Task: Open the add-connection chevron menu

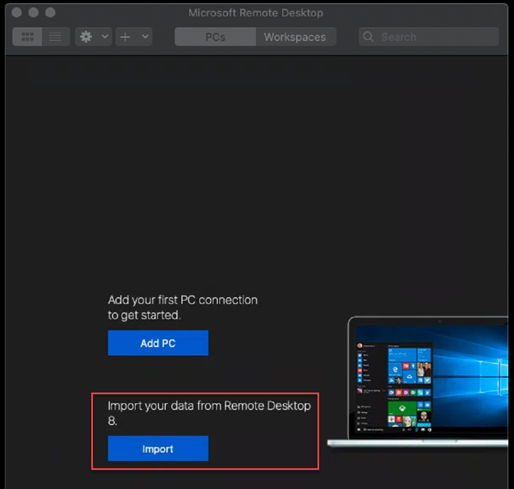Action: point(145,36)
